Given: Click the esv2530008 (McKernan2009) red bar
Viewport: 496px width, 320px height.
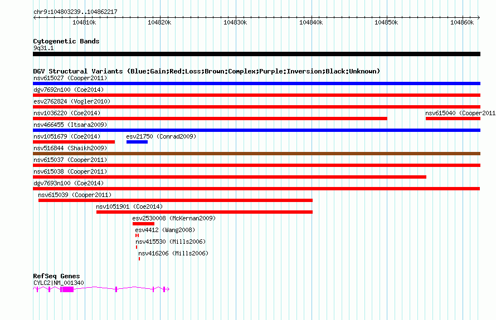Looking at the screenshot, I should coord(144,224).
